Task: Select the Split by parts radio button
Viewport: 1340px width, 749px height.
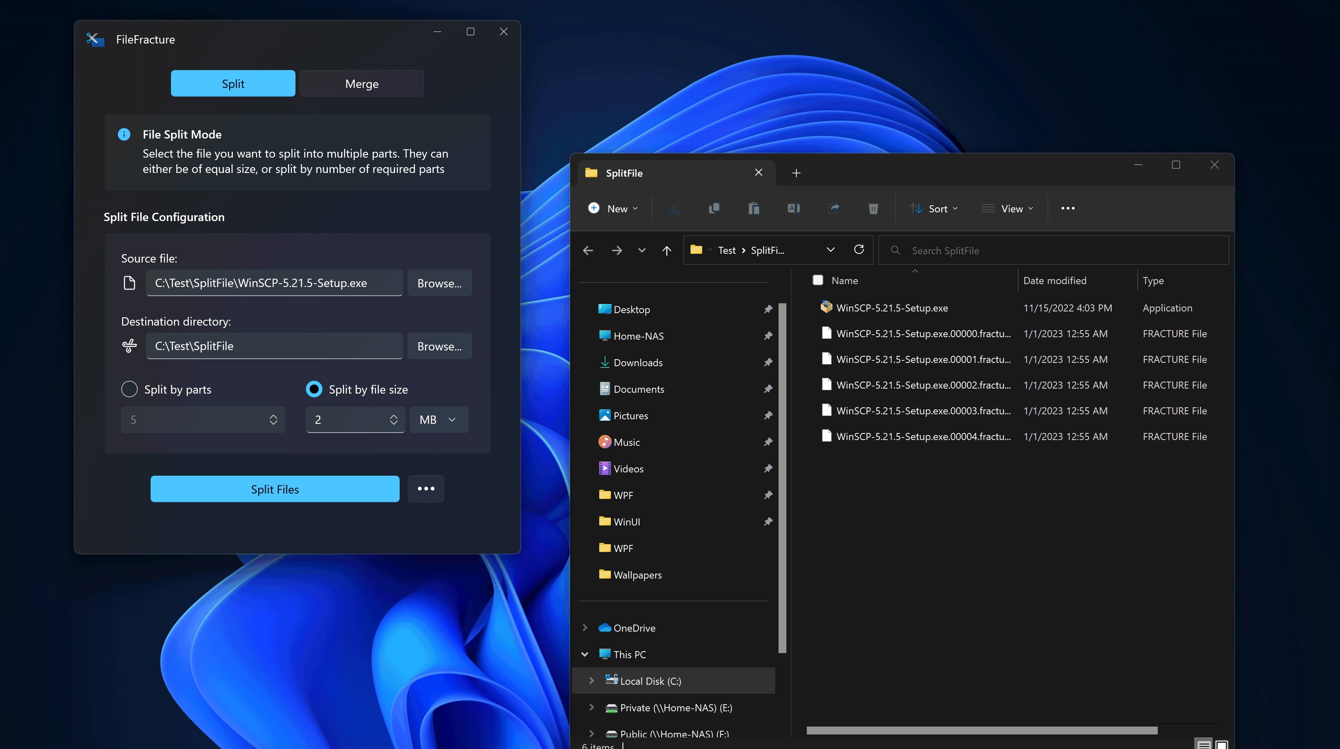Action: (x=129, y=389)
